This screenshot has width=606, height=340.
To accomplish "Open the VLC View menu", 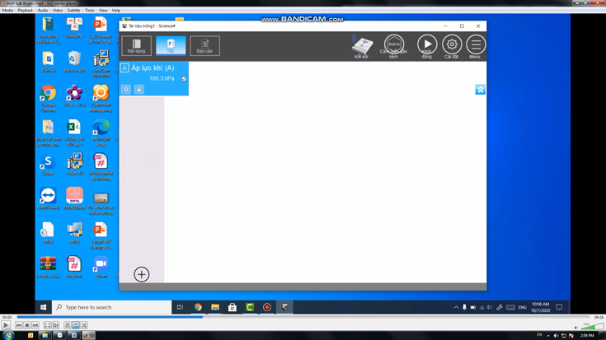I will (103, 11).
